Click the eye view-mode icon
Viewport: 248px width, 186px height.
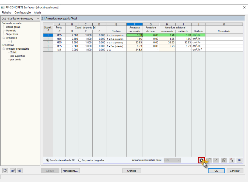click(x=239, y=160)
